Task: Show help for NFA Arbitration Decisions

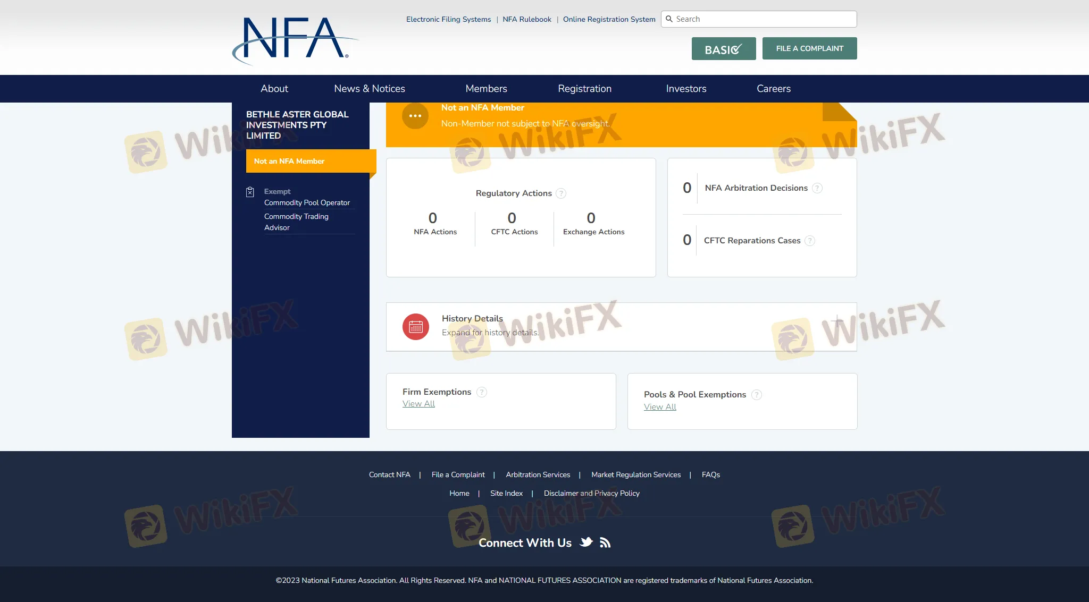Action: (x=817, y=188)
